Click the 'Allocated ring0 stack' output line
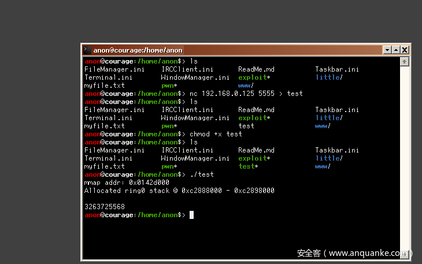The height and width of the screenshot is (264, 422). coord(179,191)
